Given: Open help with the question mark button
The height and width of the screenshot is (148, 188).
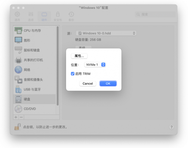Looking at the screenshot, I should point(172,127).
